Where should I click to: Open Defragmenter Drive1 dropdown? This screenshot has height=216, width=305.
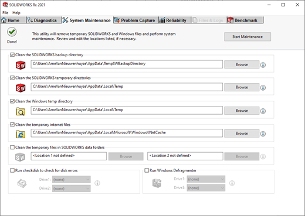pyautogui.click(x=206, y=179)
